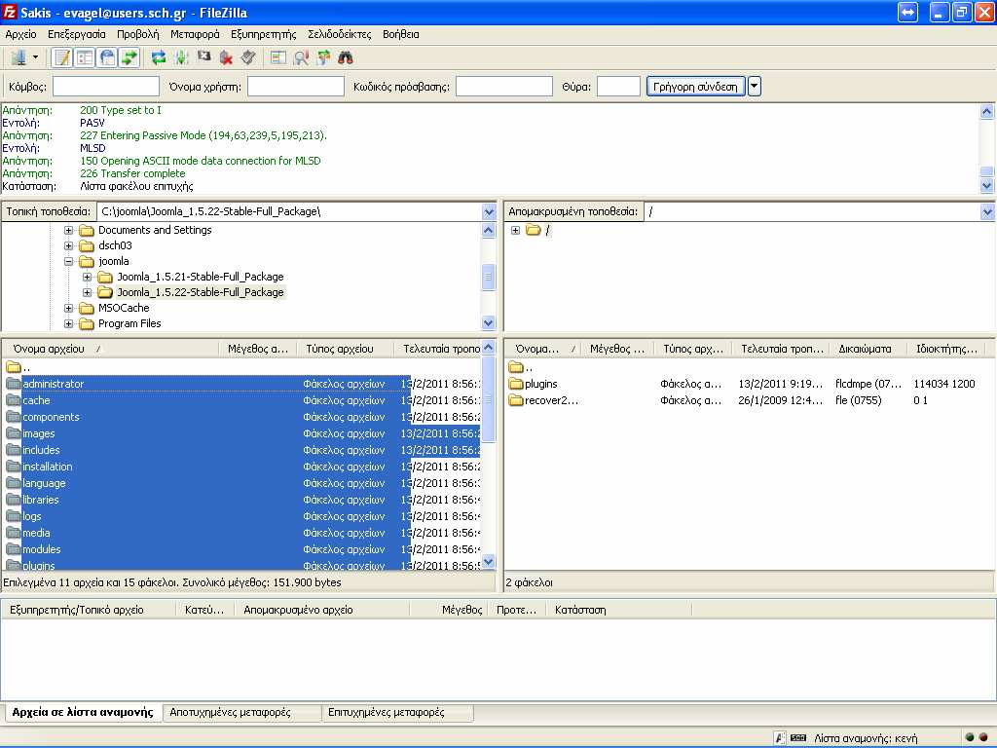Expand the Documents and Settings tree node
The image size is (997, 748).
tap(69, 230)
